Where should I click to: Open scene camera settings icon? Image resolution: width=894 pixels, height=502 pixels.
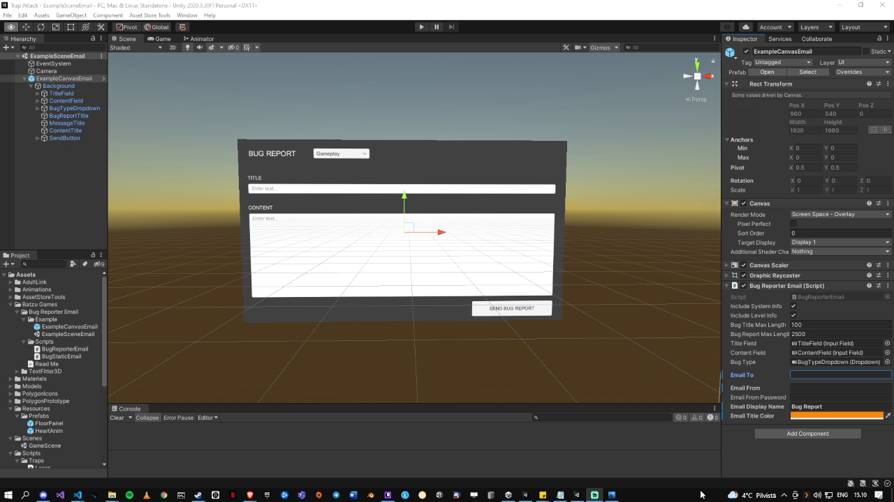[x=578, y=47]
